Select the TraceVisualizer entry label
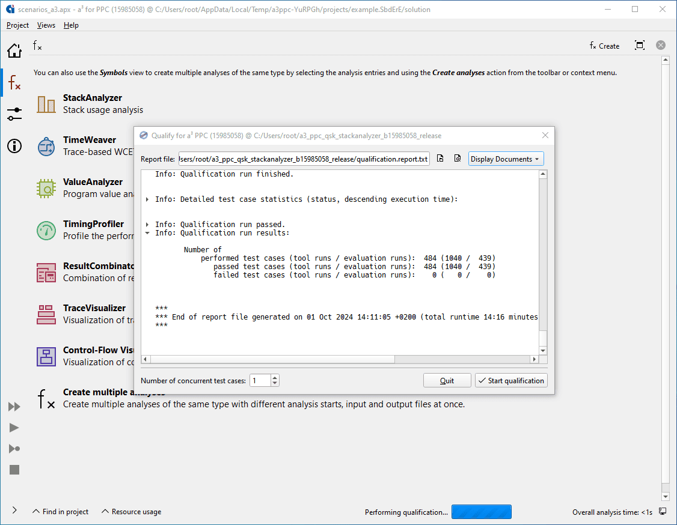 tap(94, 308)
